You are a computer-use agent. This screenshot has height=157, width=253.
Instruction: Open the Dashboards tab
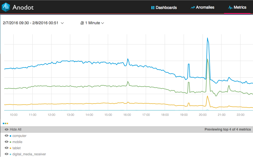pos(164,8)
